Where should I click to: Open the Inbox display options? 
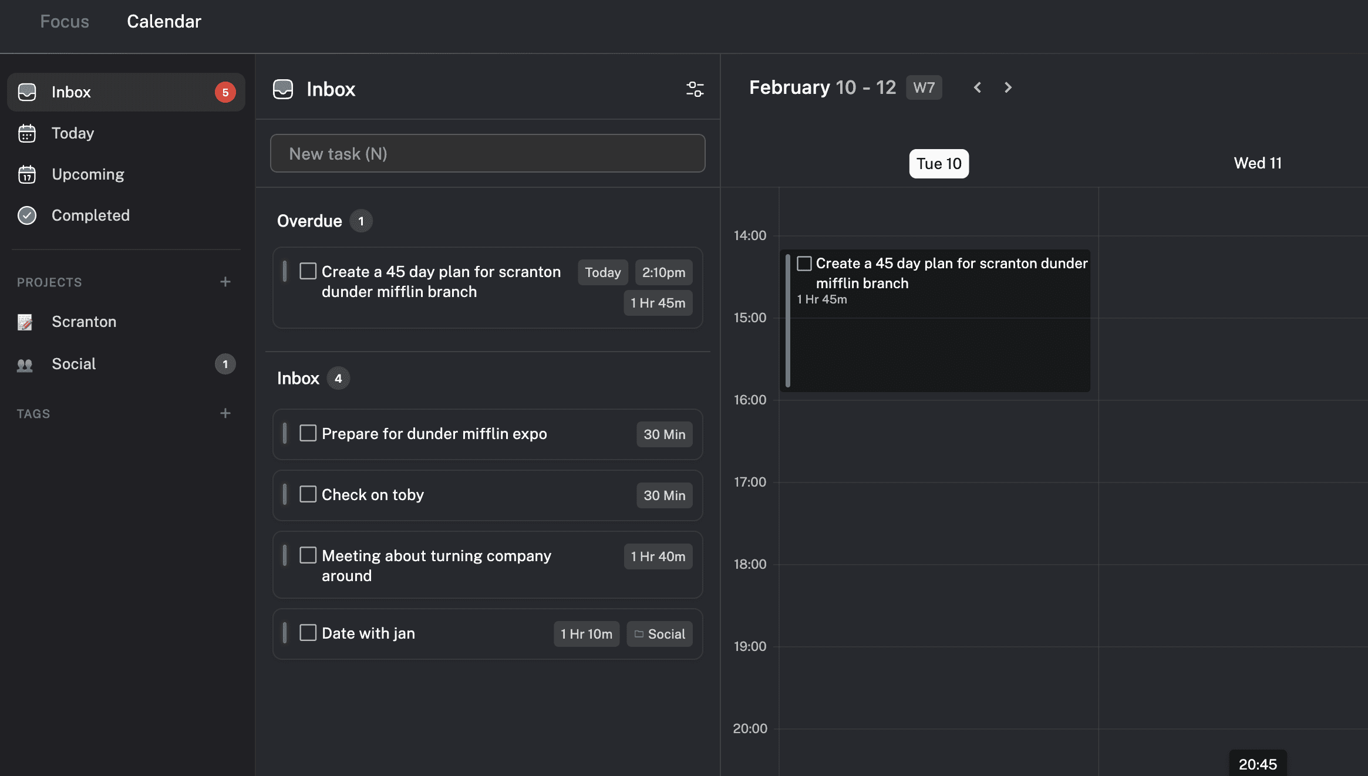694,89
